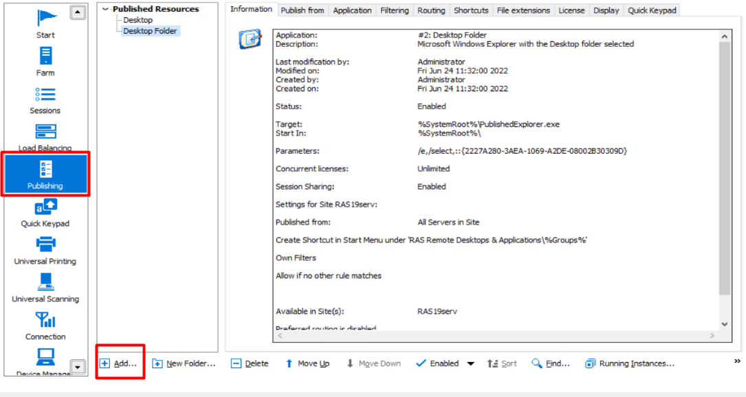Screen dimensions: 746x397
Task: Collapse the Published Resources tree
Action: tap(105, 9)
